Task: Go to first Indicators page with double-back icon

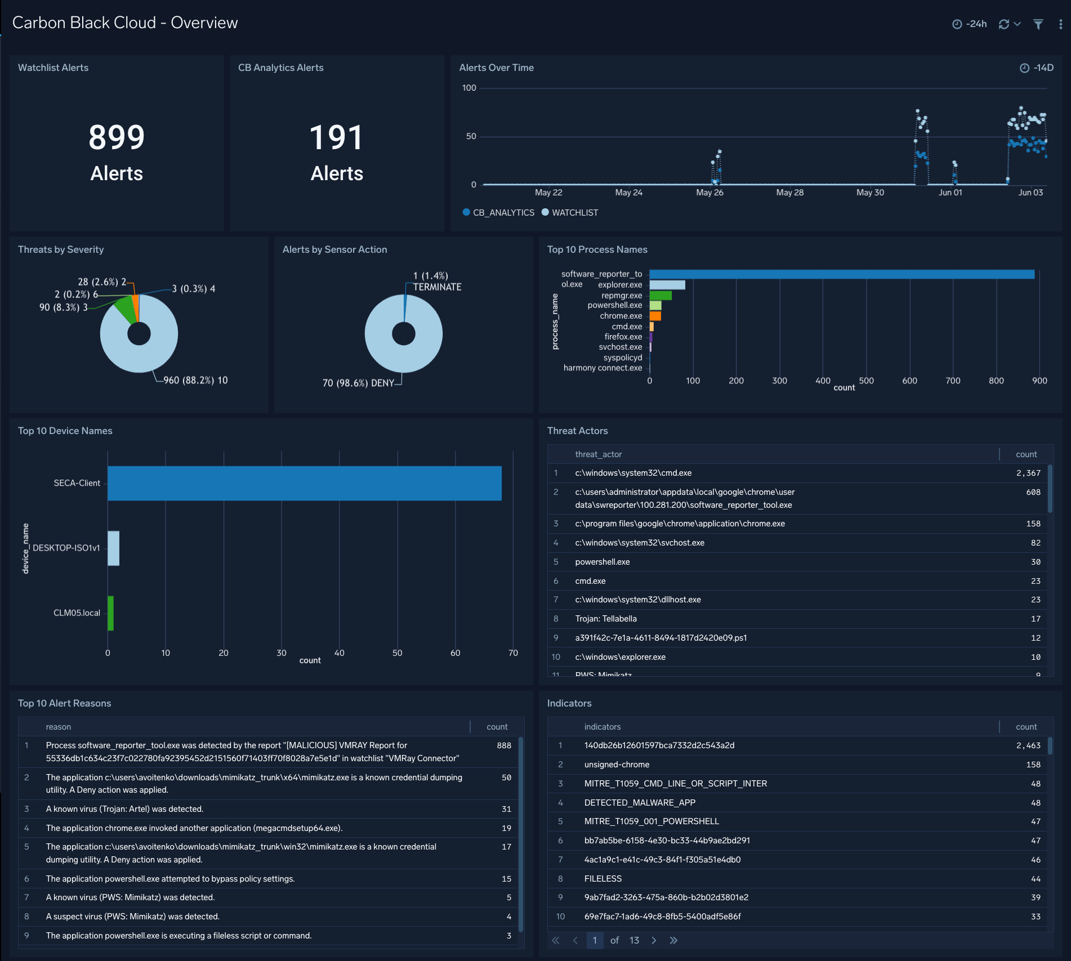Action: (x=555, y=940)
